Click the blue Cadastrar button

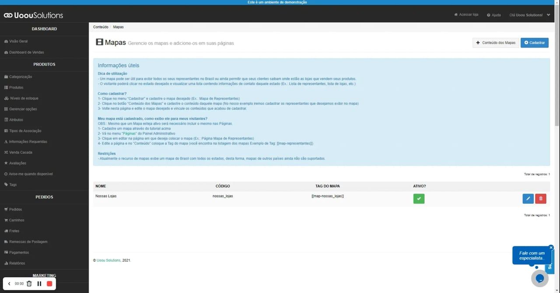535,43
